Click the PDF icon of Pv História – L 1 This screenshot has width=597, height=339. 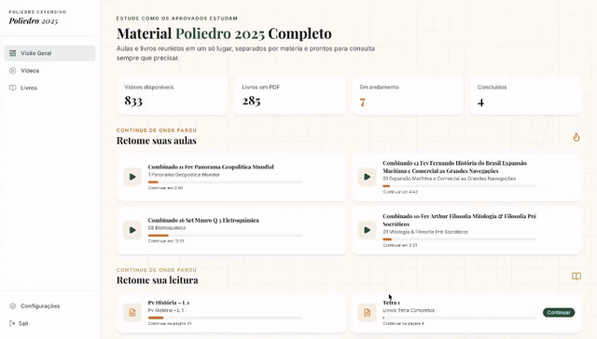pyautogui.click(x=132, y=312)
